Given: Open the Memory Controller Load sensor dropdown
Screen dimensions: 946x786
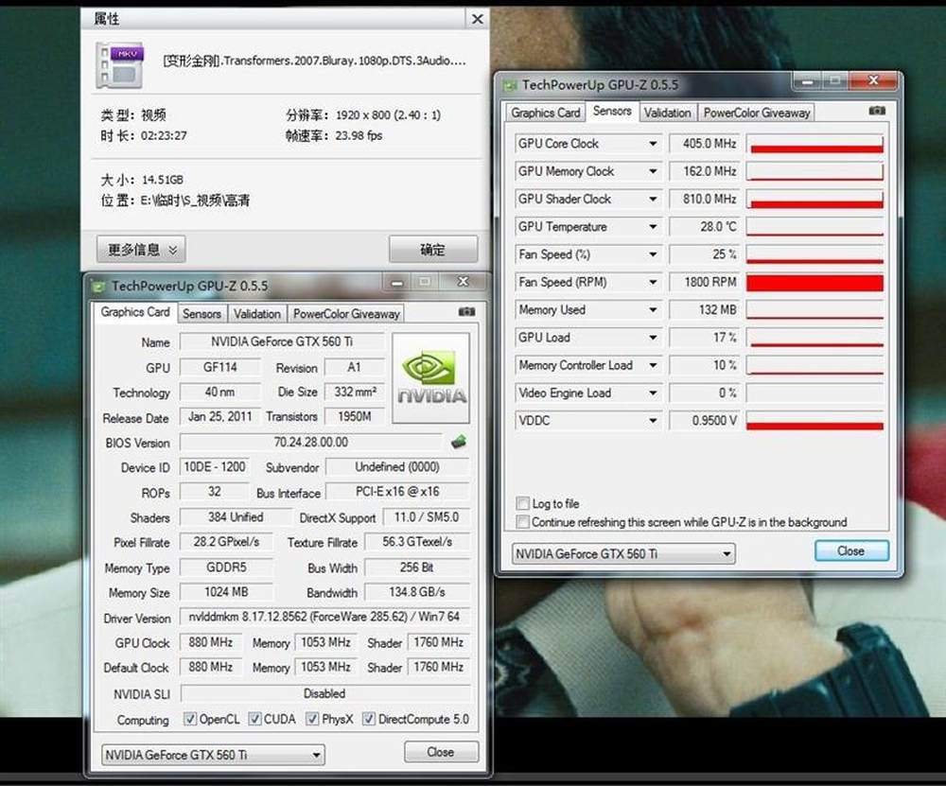Looking at the screenshot, I should (x=653, y=365).
